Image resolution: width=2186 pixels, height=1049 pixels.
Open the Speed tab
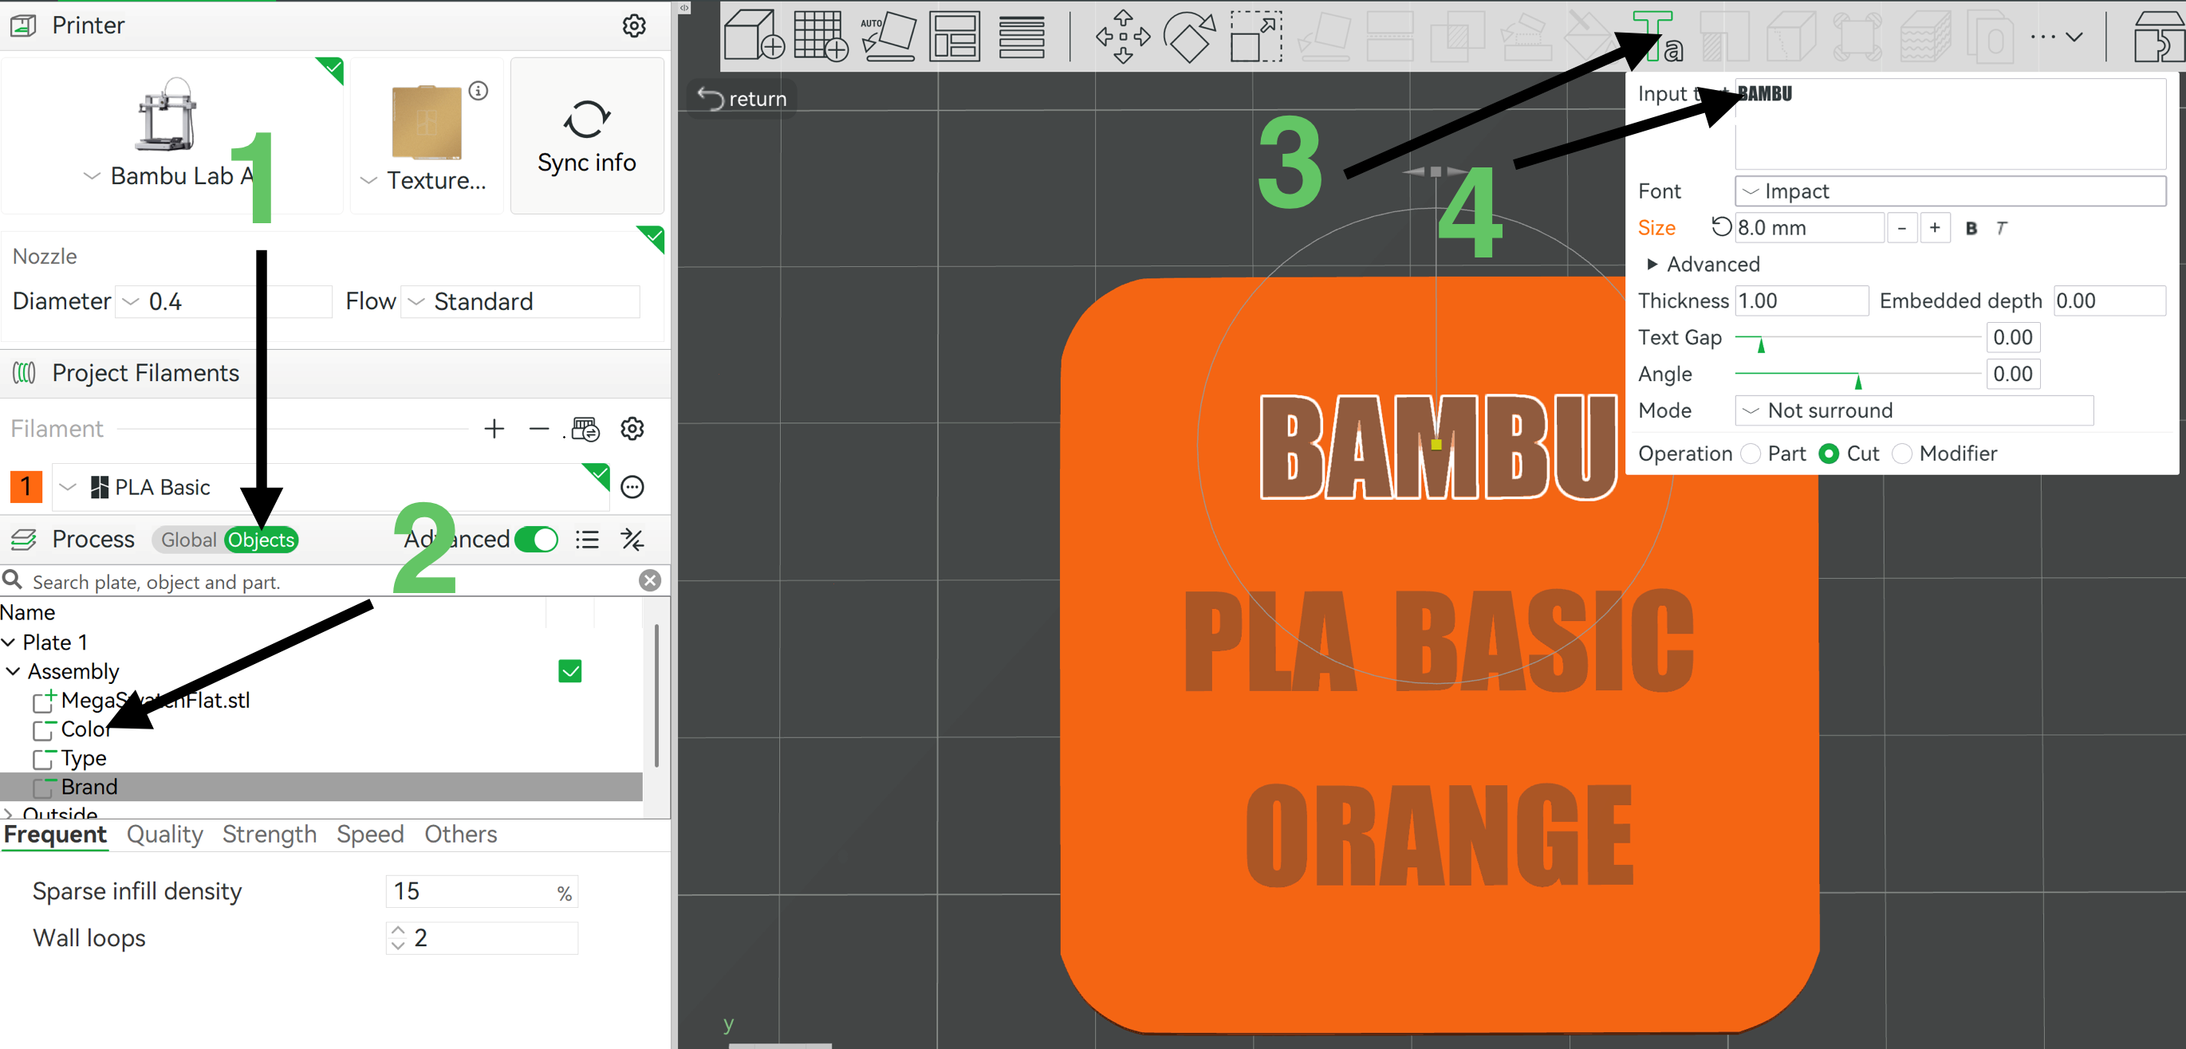click(x=370, y=835)
